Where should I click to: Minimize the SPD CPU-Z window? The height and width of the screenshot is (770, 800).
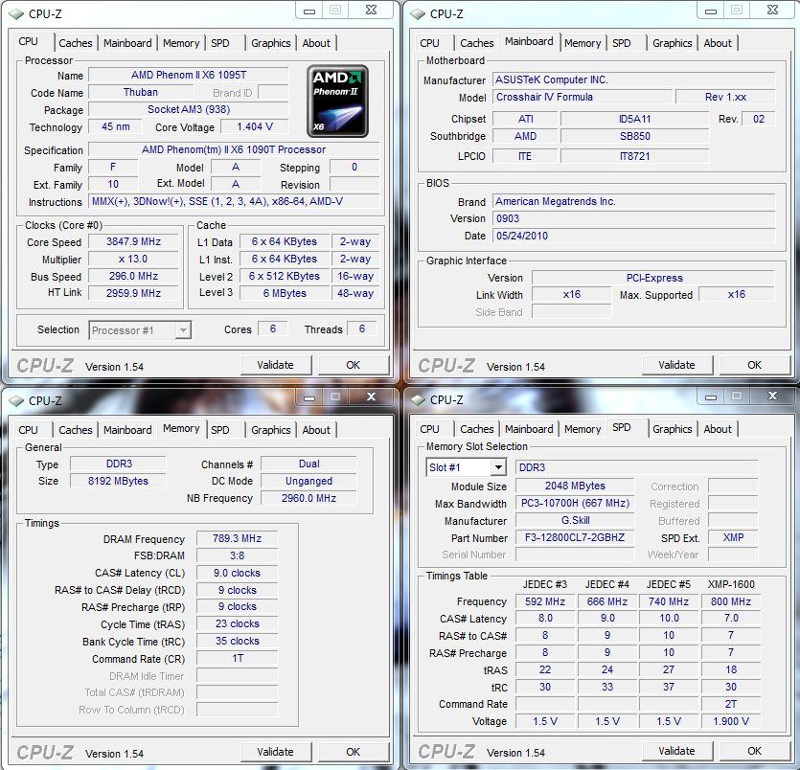coord(711,396)
